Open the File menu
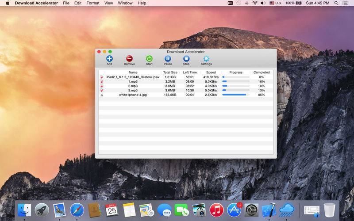Image resolution: width=354 pixels, height=221 pixels. point(66,3)
